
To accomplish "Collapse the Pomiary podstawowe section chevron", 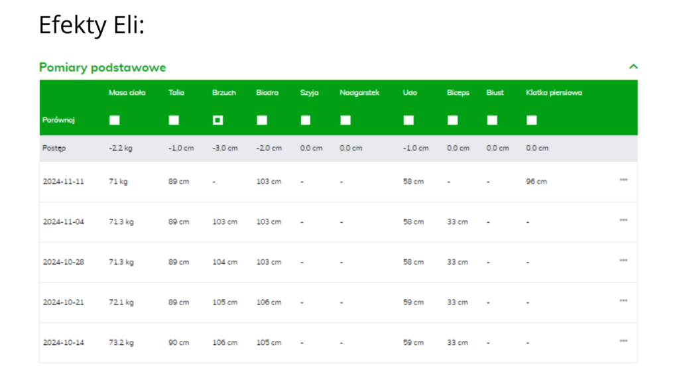I will [x=633, y=67].
